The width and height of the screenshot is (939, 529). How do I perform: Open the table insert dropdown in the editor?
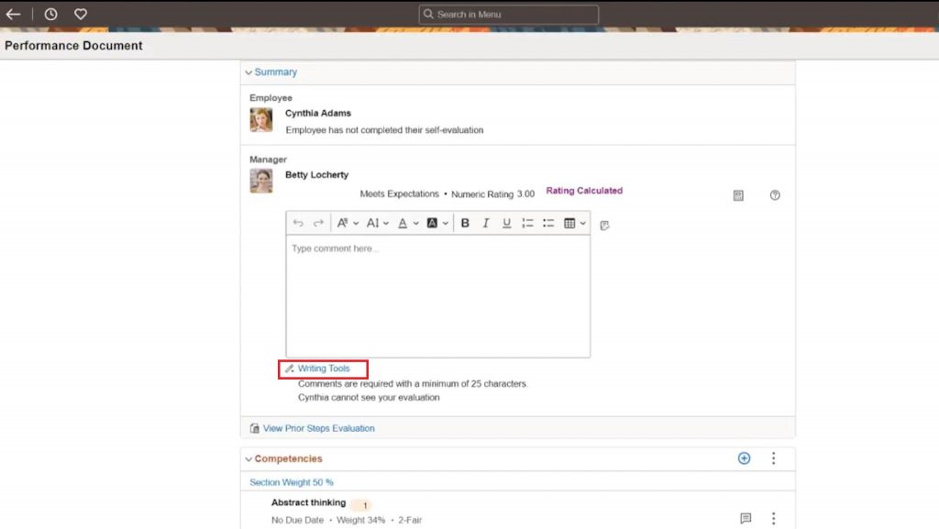click(x=575, y=222)
